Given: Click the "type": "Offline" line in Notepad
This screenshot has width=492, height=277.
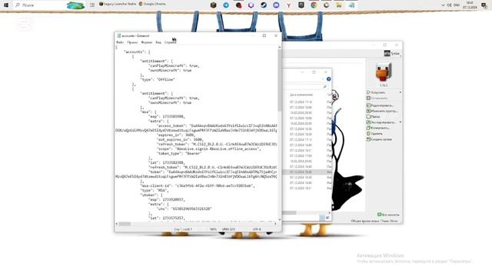Looking at the screenshot, I should 158,79.
